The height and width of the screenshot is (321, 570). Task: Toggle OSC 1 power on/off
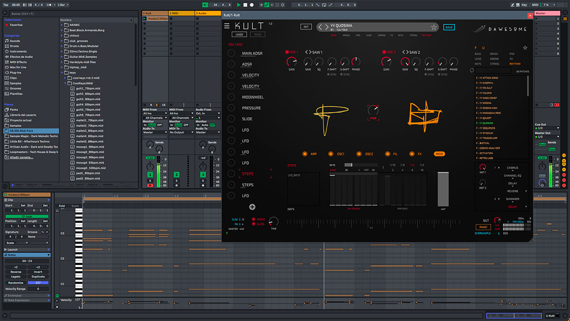(x=287, y=52)
